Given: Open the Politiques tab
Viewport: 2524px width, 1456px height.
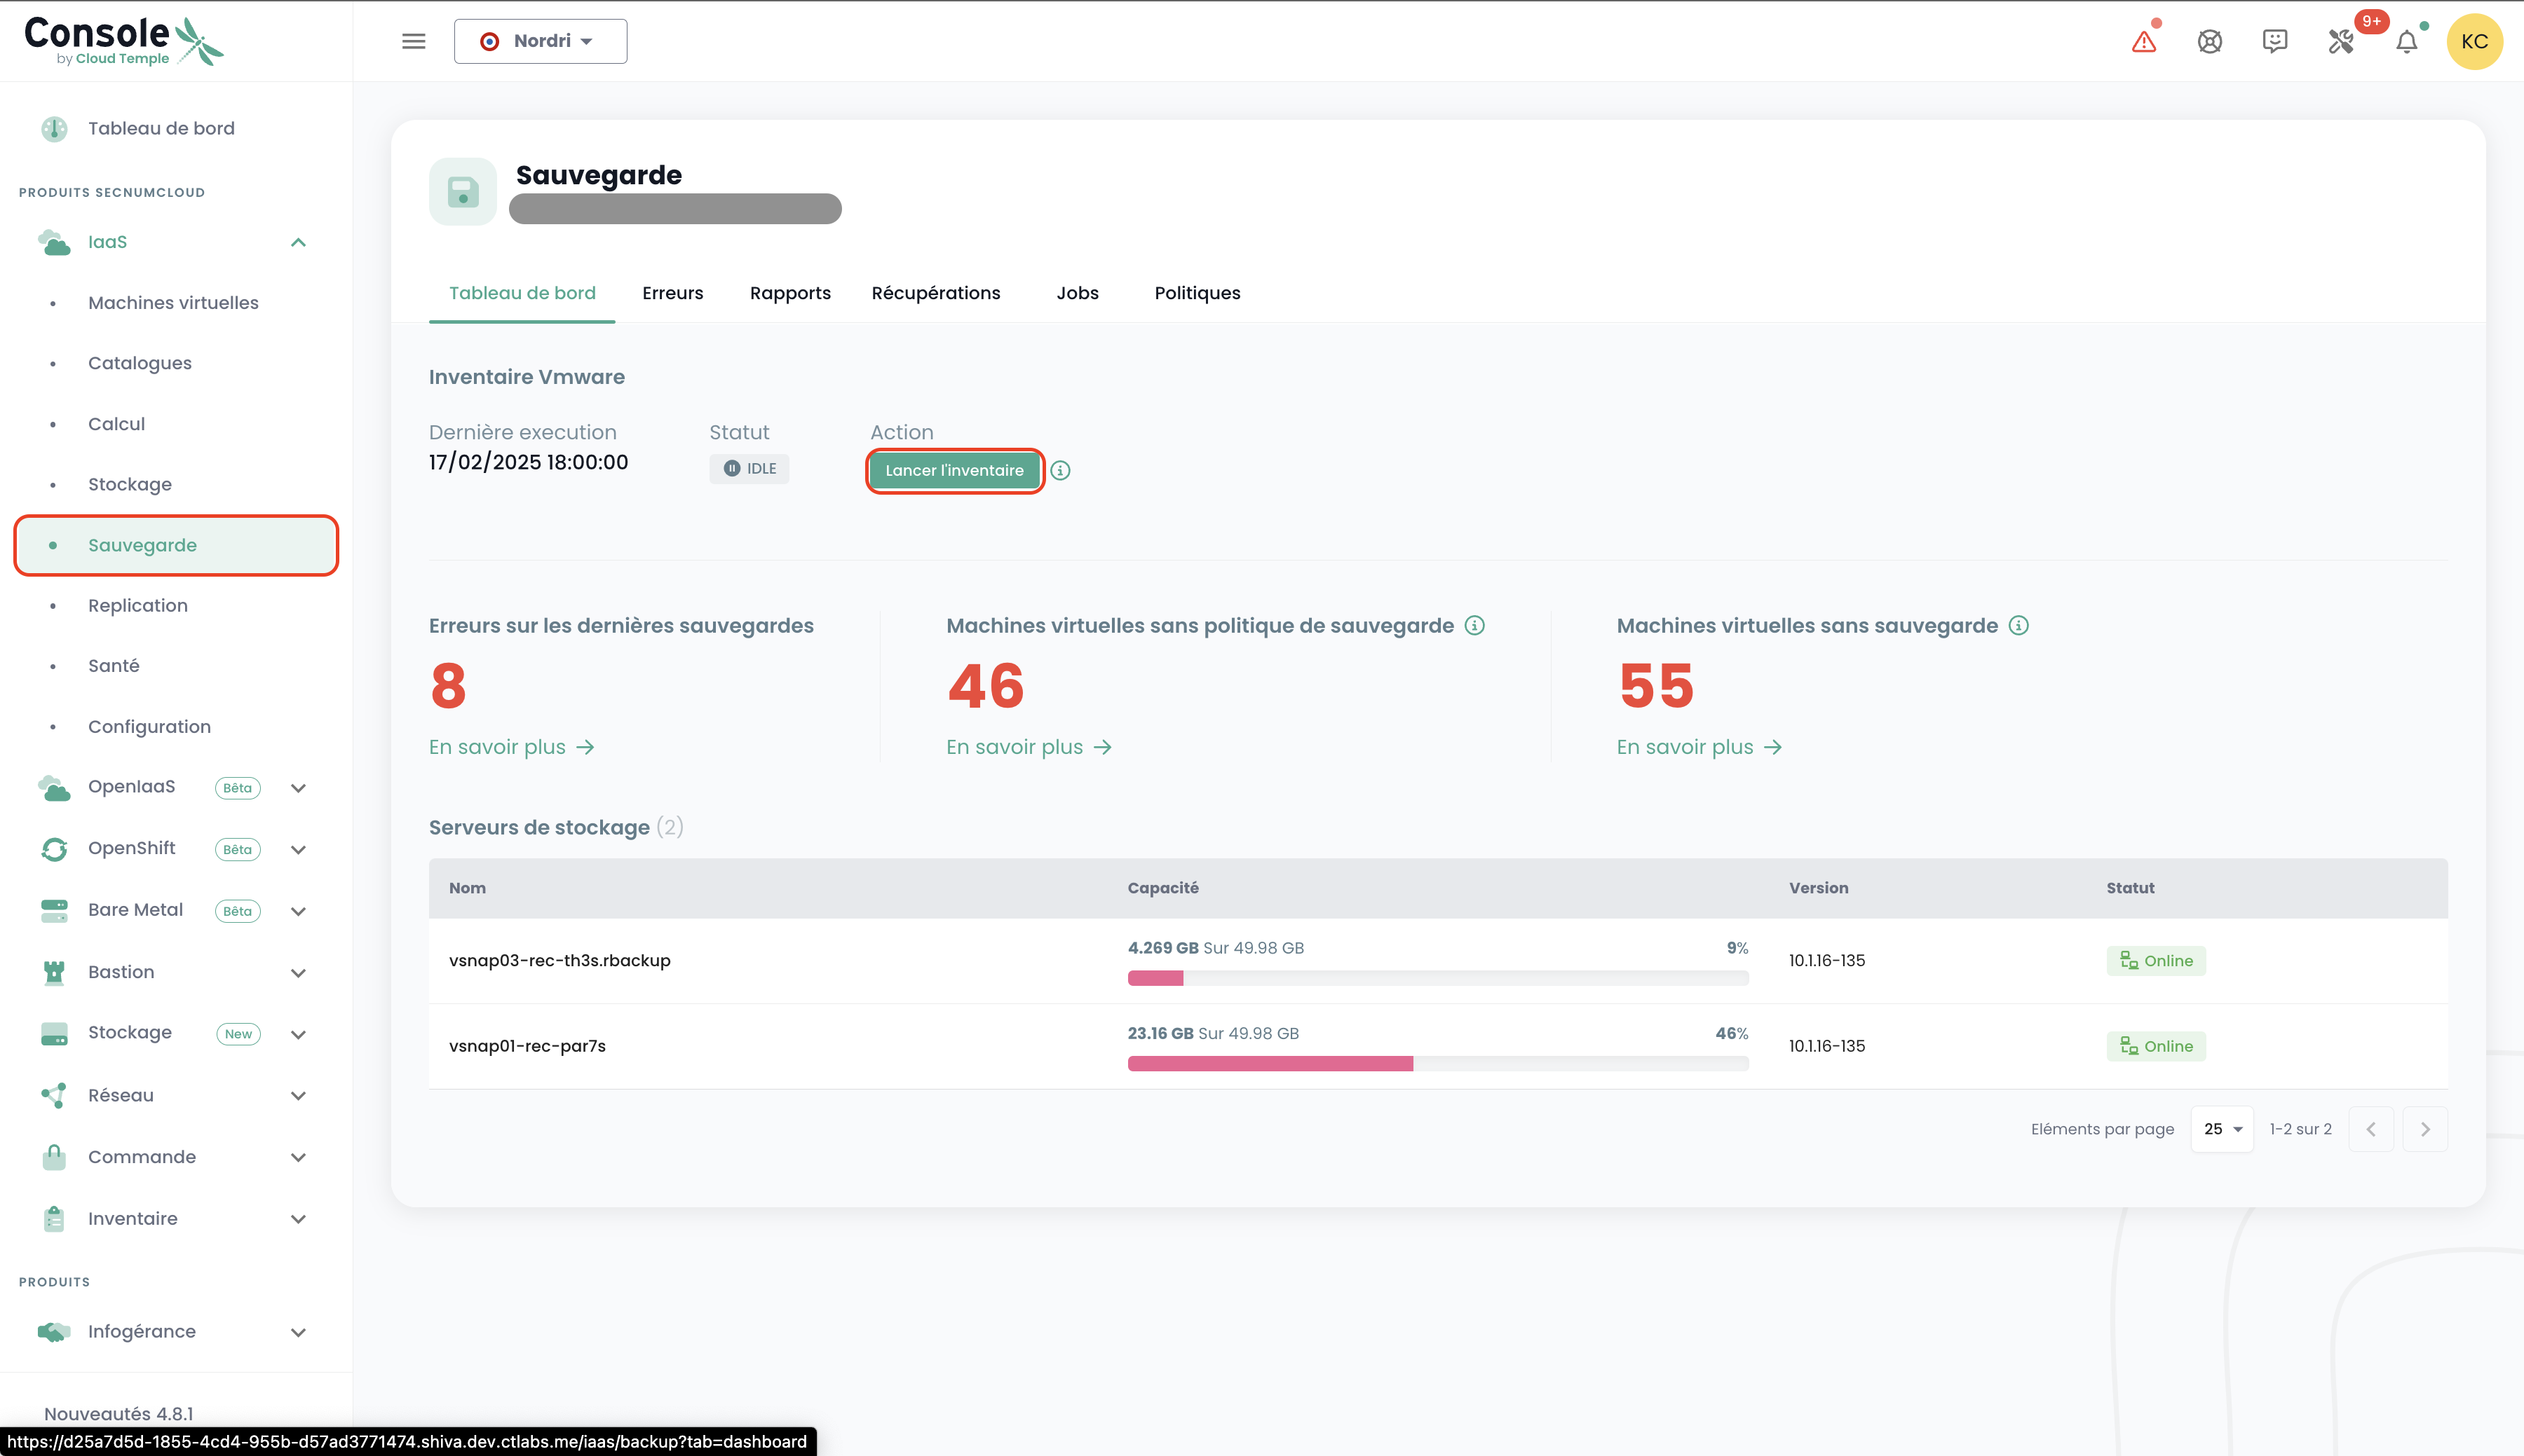Looking at the screenshot, I should pos(1197,293).
